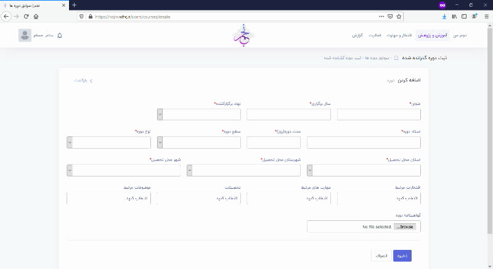Open the page actions three-dots menu
The image size is (493, 269).
tap(381, 17)
